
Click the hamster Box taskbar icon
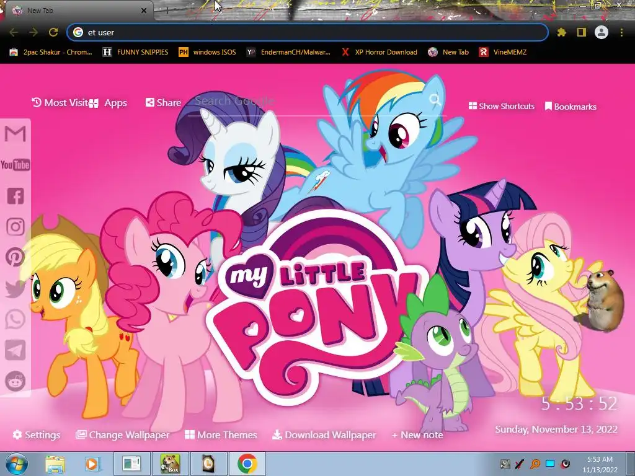click(170, 464)
